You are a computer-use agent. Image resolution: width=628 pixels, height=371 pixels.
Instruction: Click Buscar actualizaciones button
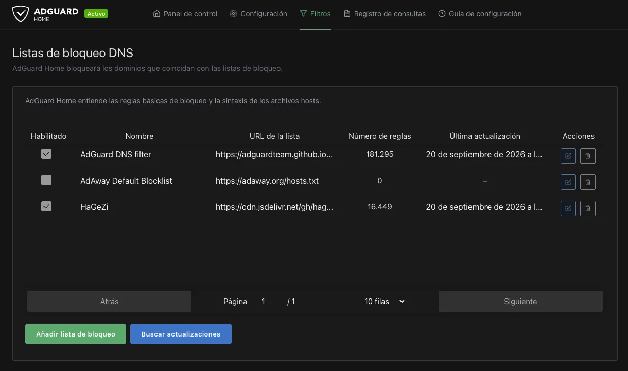point(181,334)
